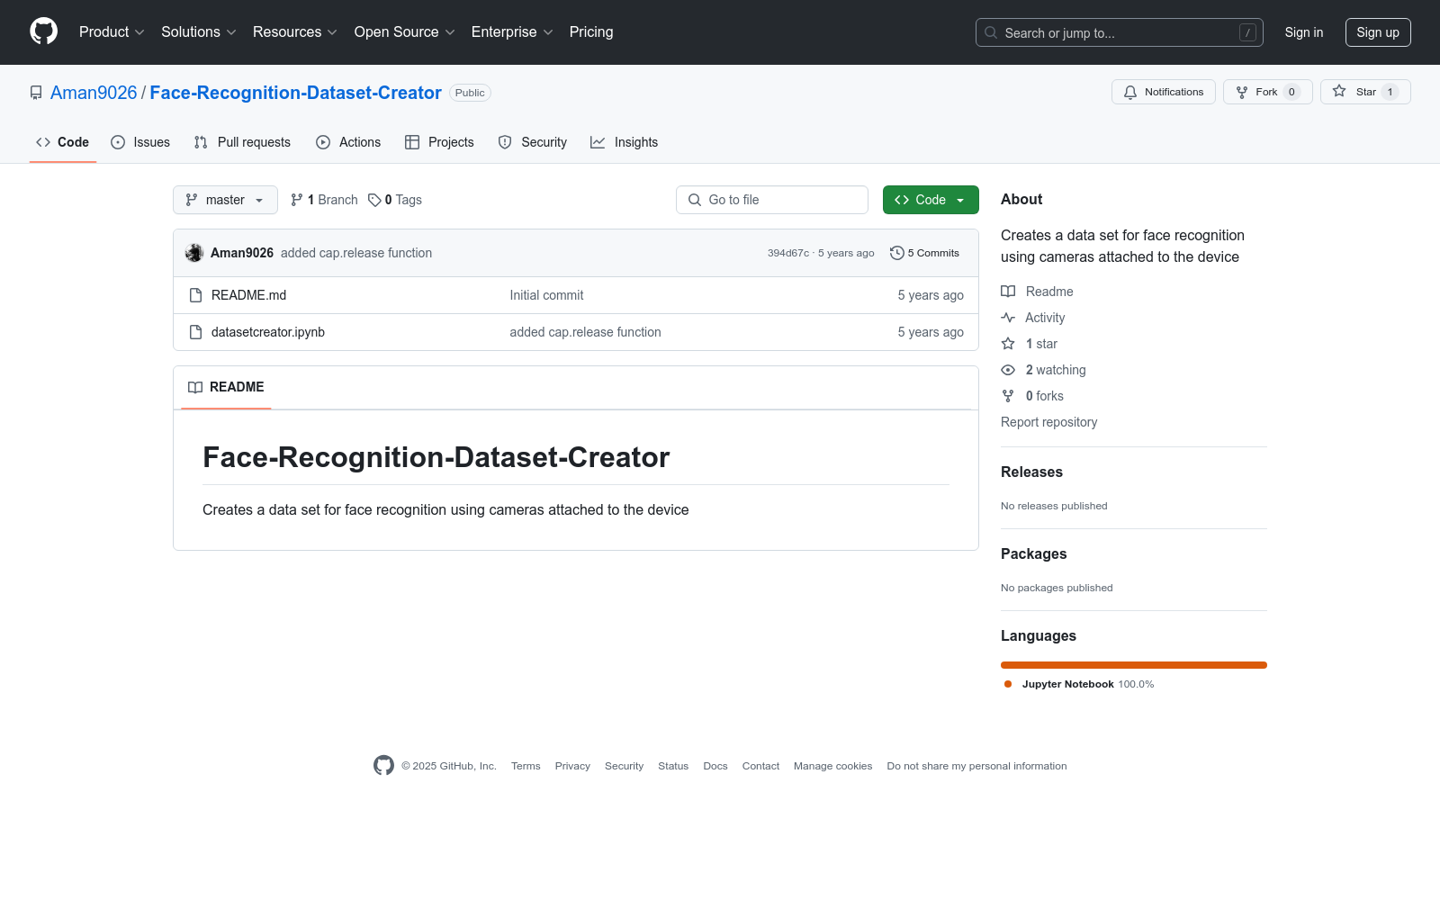1440x900 pixels.
Task: Open the 'Initial commit' message link
Action: click(x=546, y=295)
